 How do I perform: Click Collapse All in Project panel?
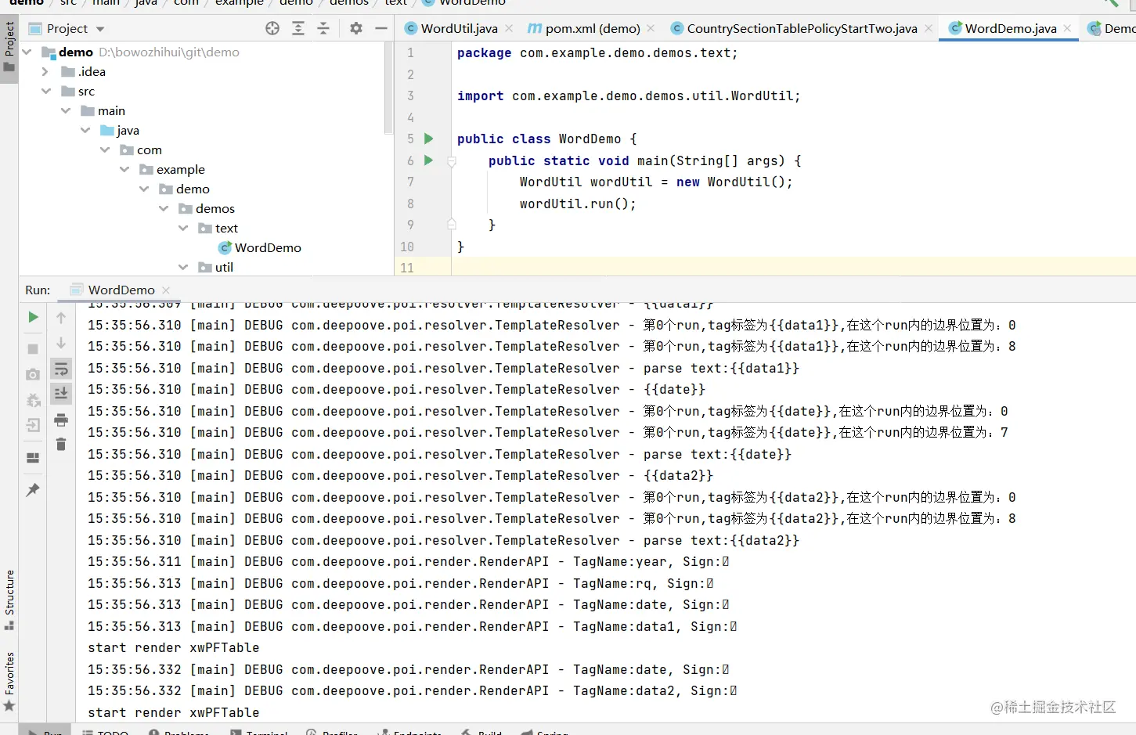pyautogui.click(x=323, y=28)
